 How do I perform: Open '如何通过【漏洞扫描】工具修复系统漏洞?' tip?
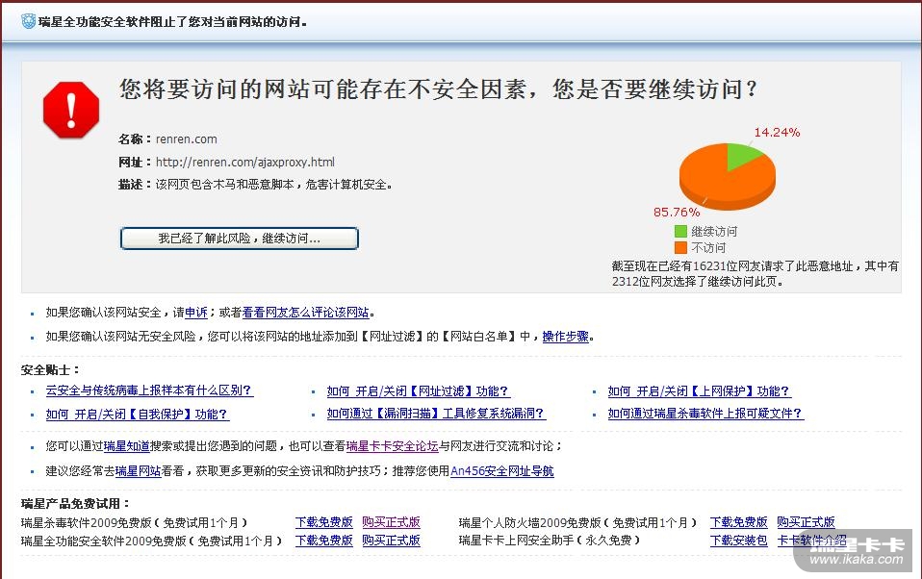(x=436, y=414)
